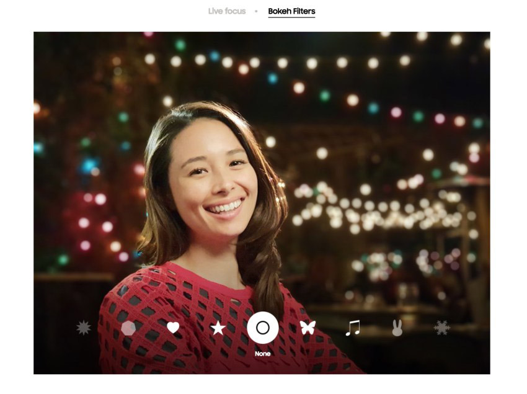Apply the bunny bokeh filter
Viewport: 527px width, 394px height.
pos(397,328)
